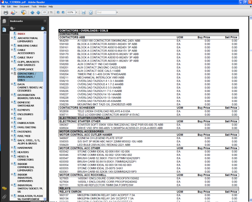252x202 pixels.
Task: Click the fit page view icon
Action: point(91,12)
